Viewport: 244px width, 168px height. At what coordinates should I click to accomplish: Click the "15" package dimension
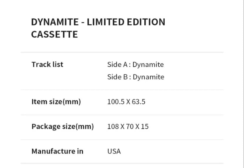145,127
